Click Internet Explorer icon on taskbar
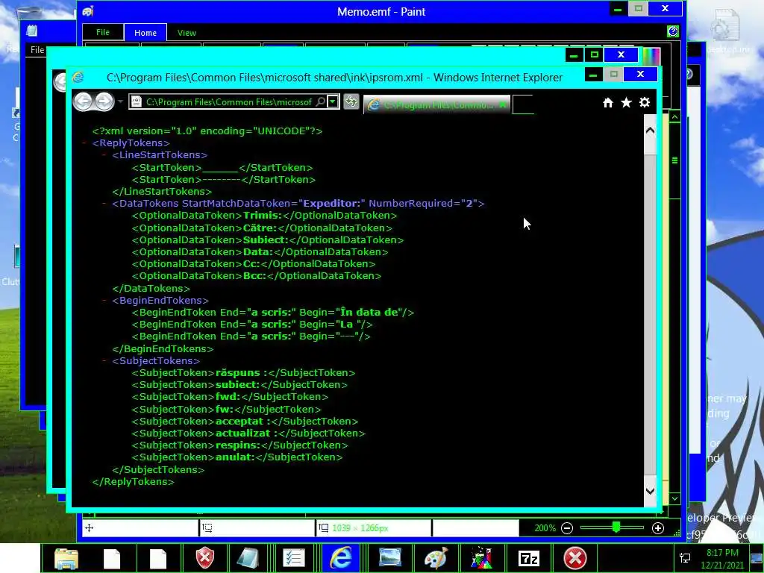Screen dimensions: 764x573 [341, 558]
